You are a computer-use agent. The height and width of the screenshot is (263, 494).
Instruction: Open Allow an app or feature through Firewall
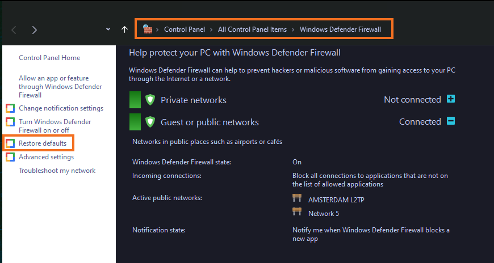[x=60, y=87]
